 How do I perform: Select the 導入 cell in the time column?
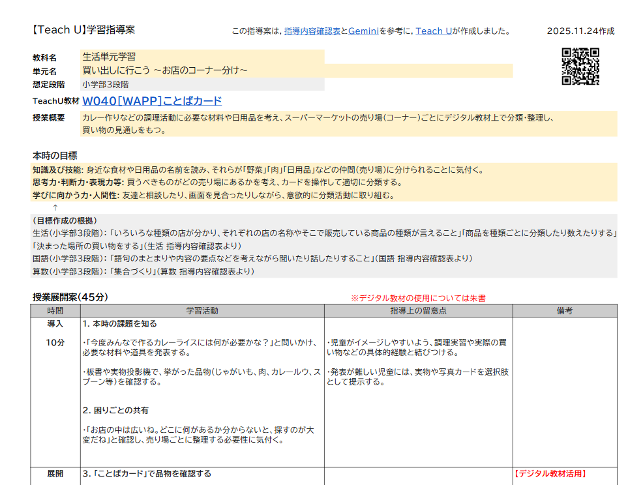(x=55, y=324)
